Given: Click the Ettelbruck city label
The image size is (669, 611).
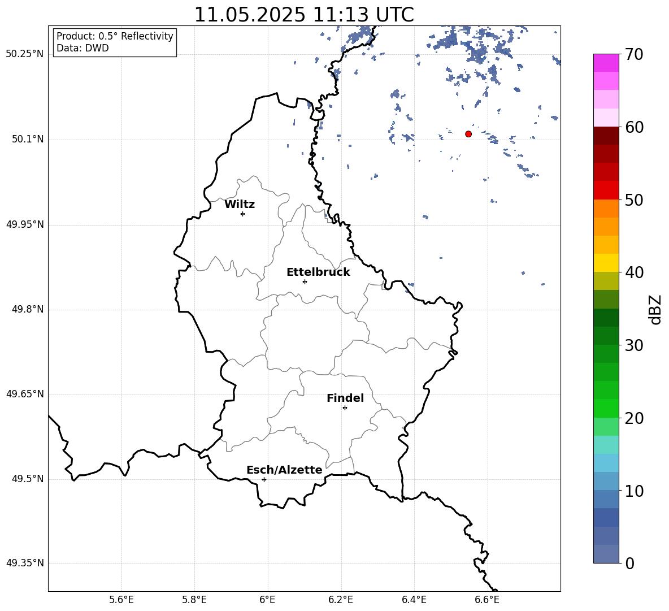Looking at the screenshot, I should point(318,272).
